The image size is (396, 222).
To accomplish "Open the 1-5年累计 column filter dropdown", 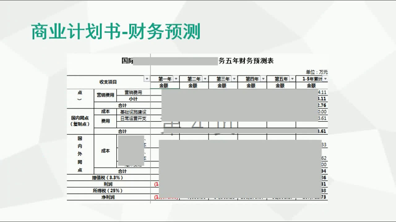I will tap(325, 79).
